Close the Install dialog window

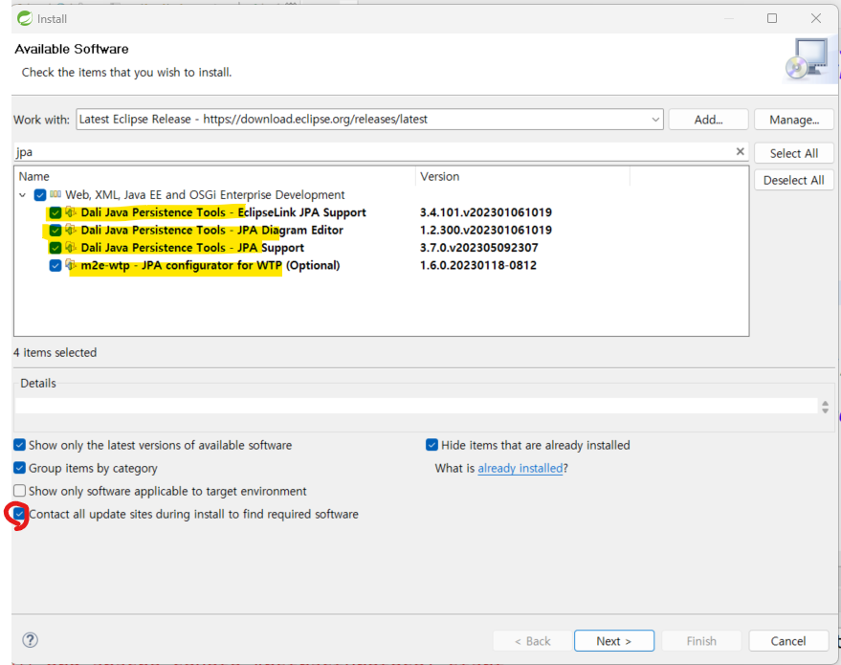tap(816, 18)
